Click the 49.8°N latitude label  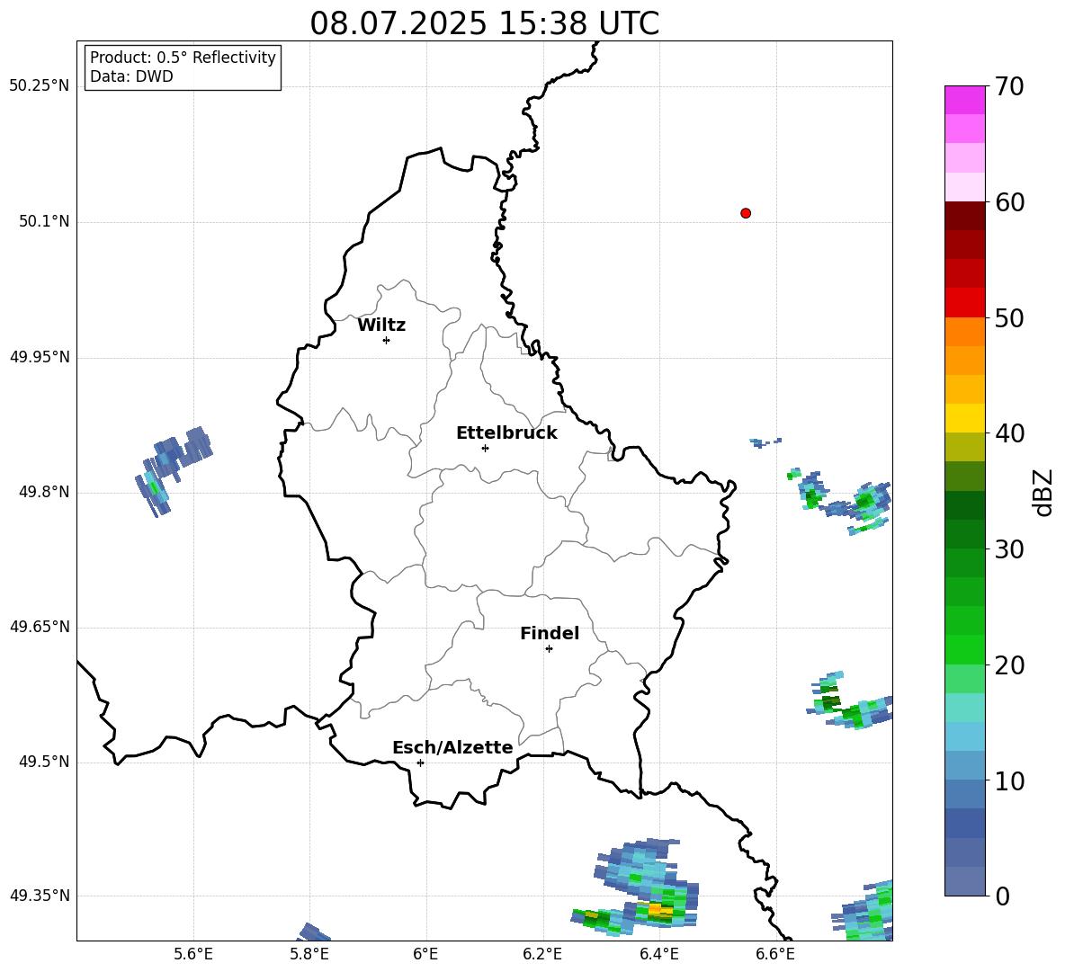click(x=44, y=492)
